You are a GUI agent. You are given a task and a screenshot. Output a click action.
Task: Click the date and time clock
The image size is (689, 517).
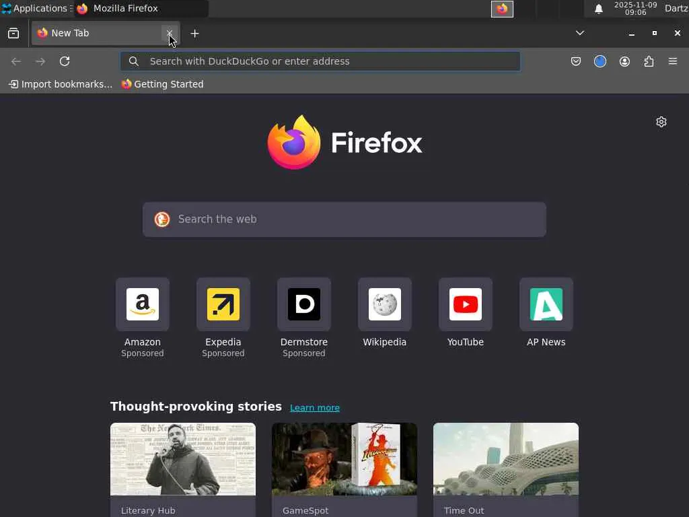click(635, 8)
